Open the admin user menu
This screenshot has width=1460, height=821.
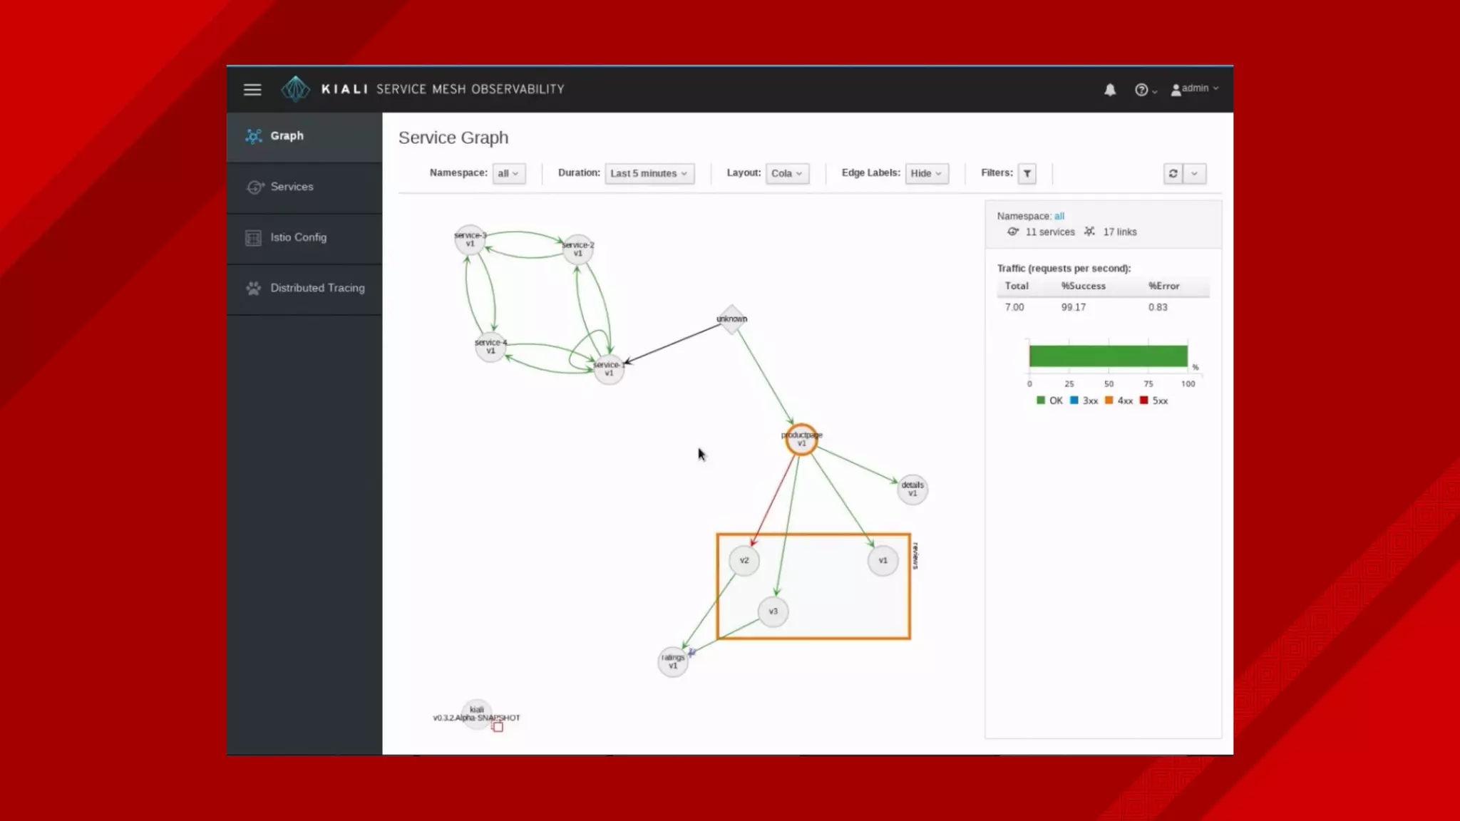[1195, 89]
